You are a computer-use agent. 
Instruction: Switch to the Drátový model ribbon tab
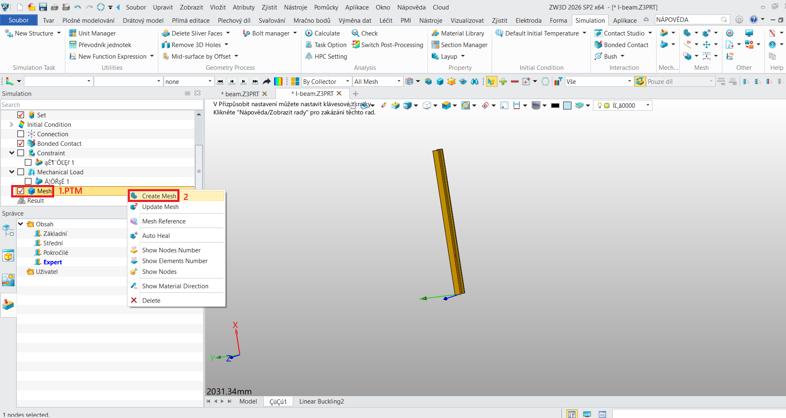pos(143,20)
